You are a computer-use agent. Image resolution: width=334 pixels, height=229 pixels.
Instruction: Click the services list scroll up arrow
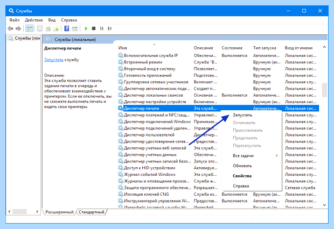click(324, 47)
